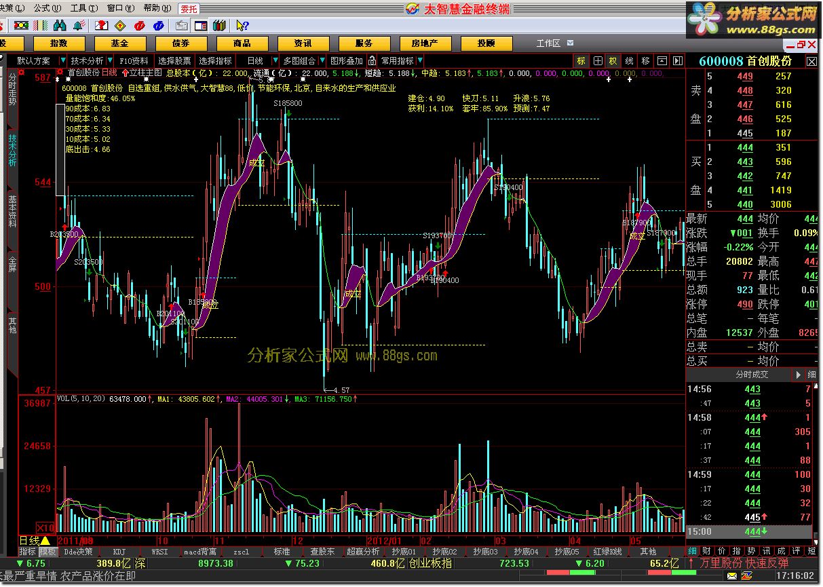
Task: Open the alarm bell alert tool
Action: 79,25
